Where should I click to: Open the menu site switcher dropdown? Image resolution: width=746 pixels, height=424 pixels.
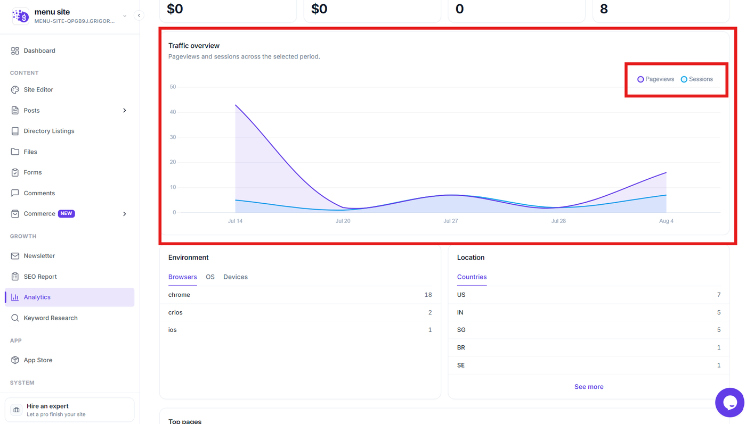pyautogui.click(x=125, y=16)
